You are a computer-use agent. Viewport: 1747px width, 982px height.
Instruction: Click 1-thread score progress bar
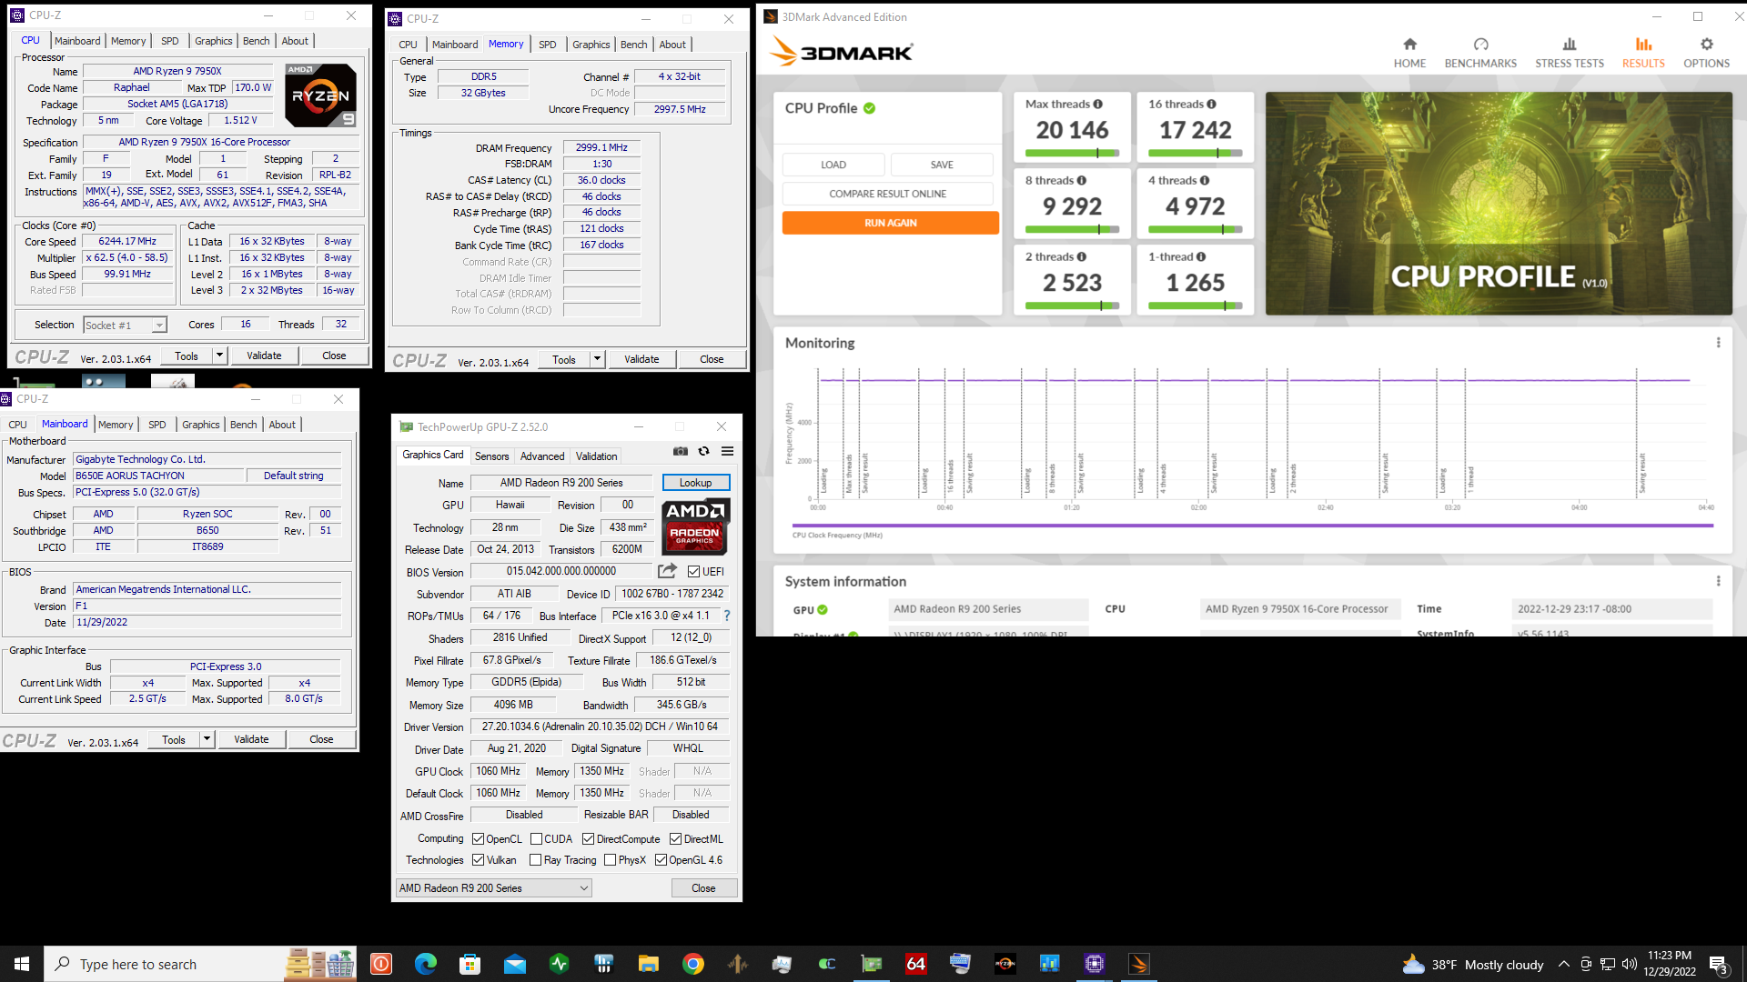pos(1195,306)
